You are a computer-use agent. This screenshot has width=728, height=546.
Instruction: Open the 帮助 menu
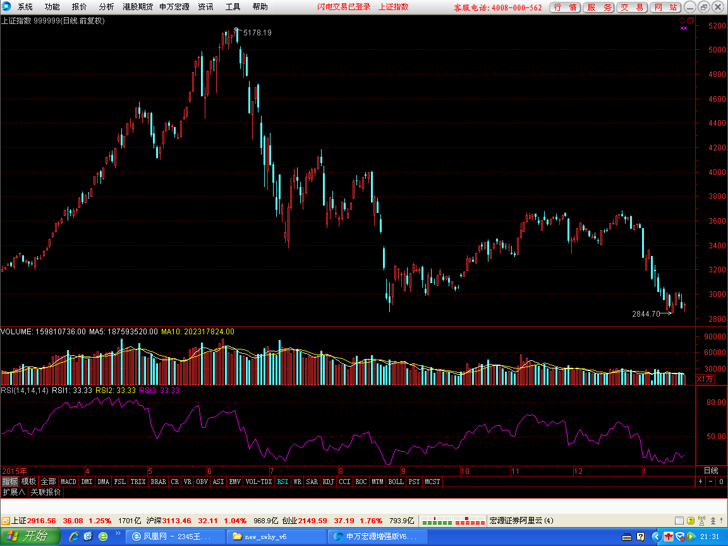pos(260,7)
